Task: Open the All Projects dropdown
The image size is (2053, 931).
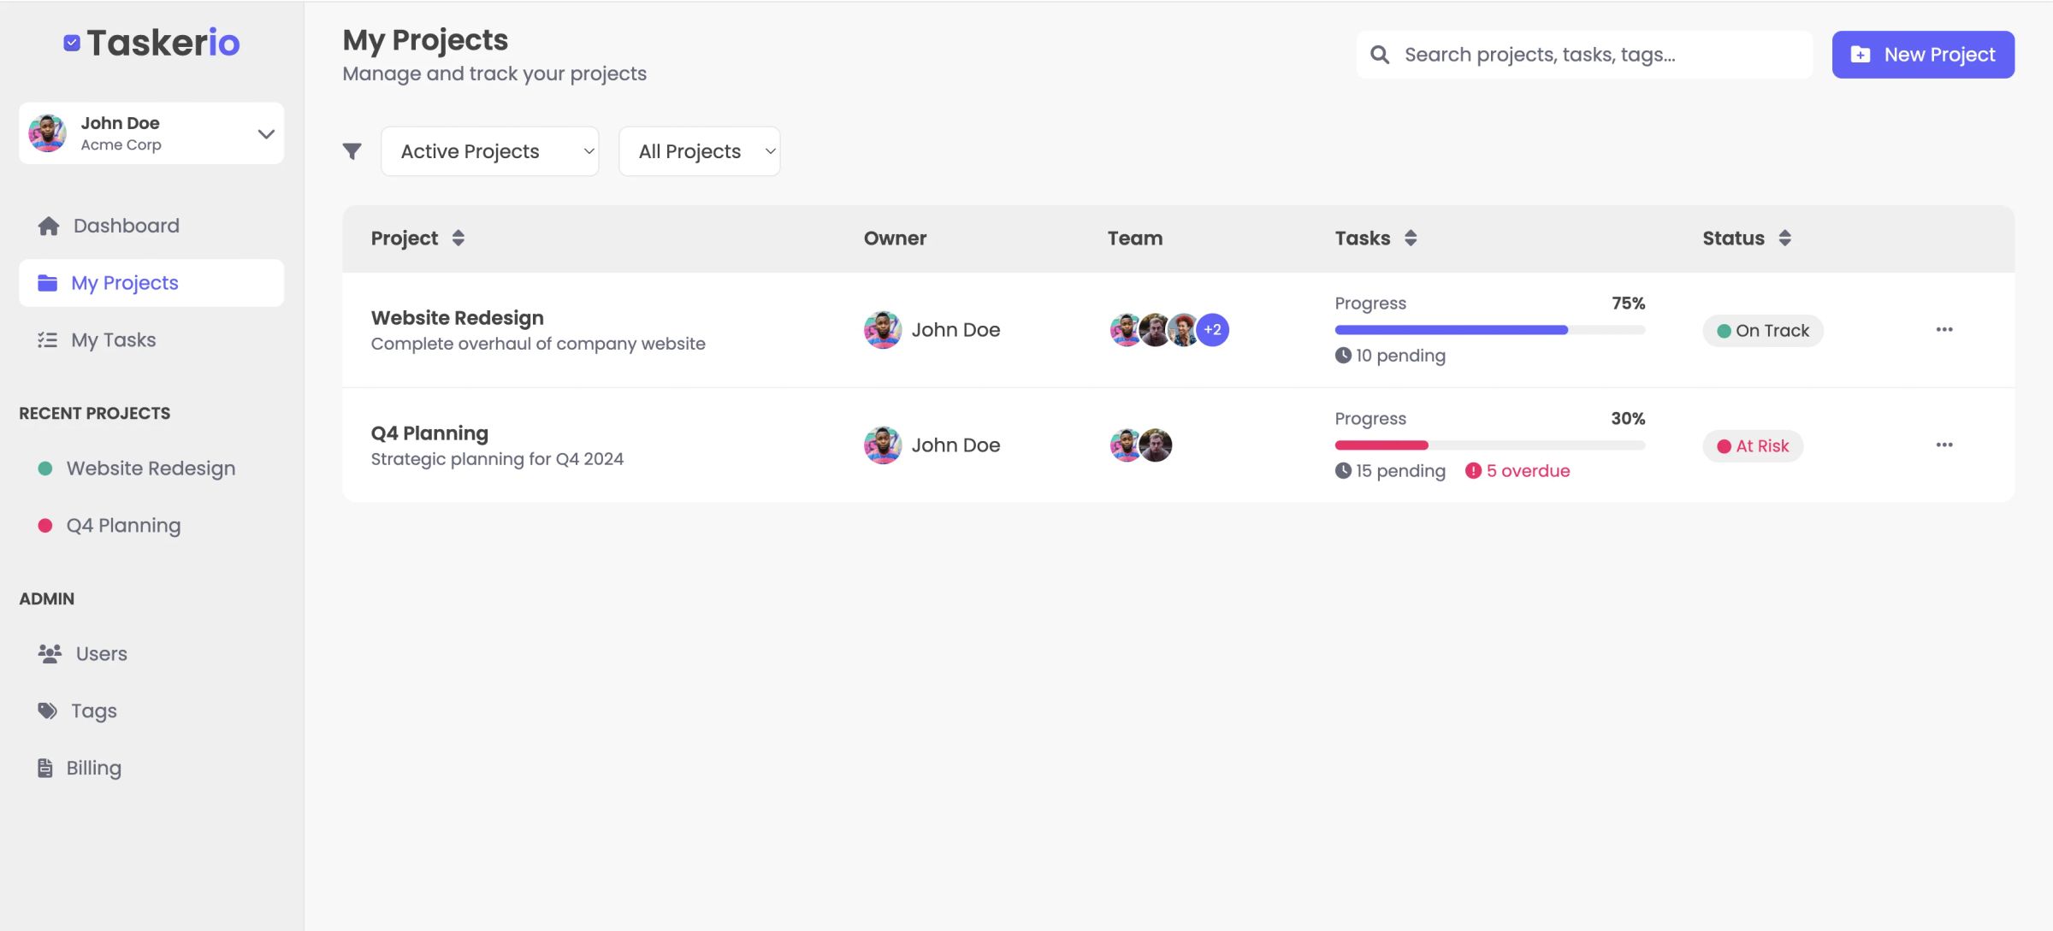Action: pos(699,150)
